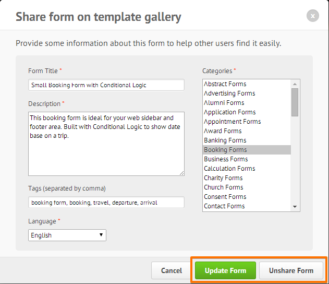The image size is (329, 284).
Task: Click the Unshare Form button
Action: tap(291, 270)
